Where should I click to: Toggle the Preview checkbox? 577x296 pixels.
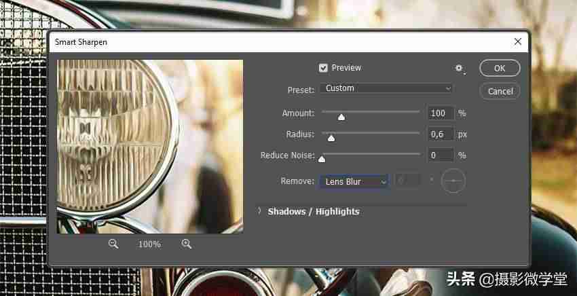coord(322,68)
